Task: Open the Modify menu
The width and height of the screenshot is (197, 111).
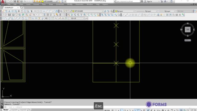Action: point(70,4)
